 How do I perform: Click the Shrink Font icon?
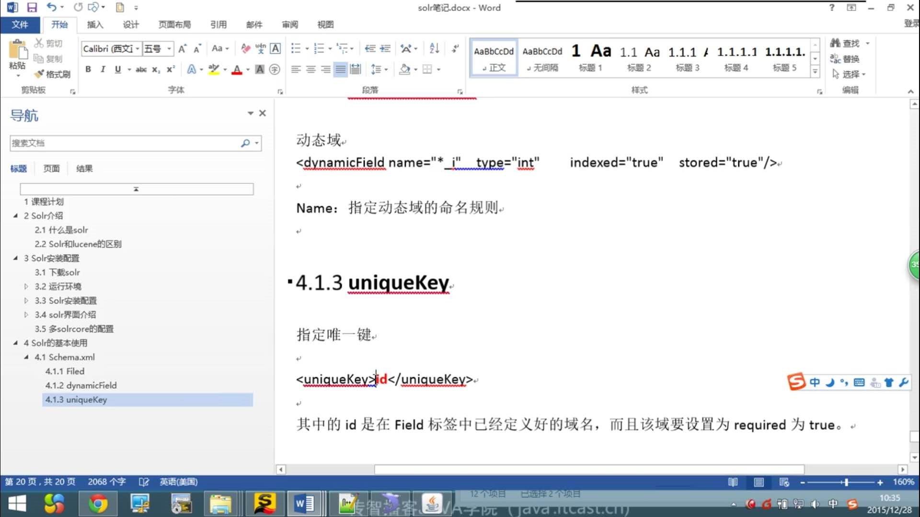(197, 48)
